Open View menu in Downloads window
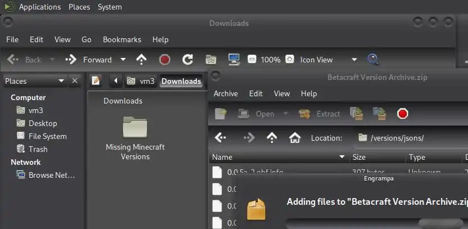 coord(62,39)
